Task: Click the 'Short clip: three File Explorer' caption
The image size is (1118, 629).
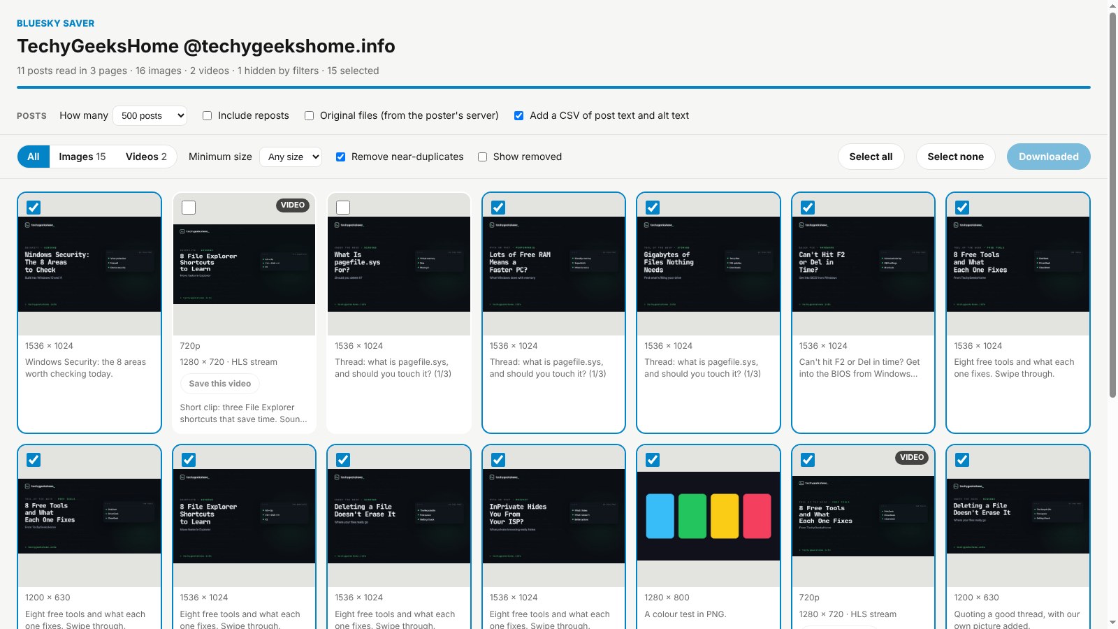Action: (243, 413)
